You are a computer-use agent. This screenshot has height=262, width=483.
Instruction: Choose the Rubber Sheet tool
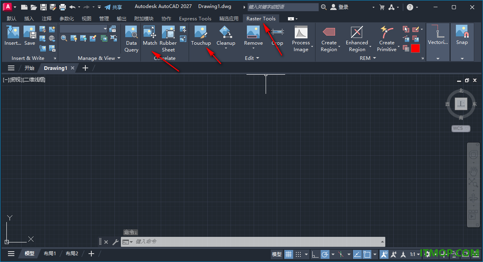coord(168,39)
